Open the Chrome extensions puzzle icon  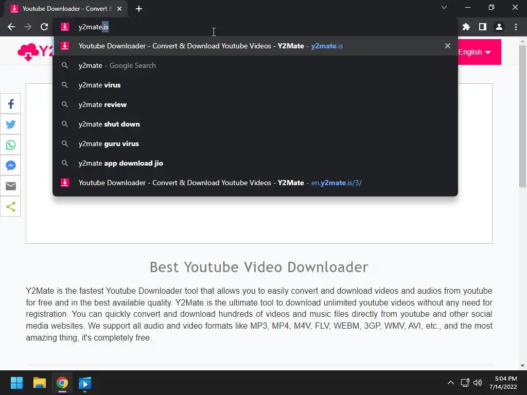click(x=466, y=27)
